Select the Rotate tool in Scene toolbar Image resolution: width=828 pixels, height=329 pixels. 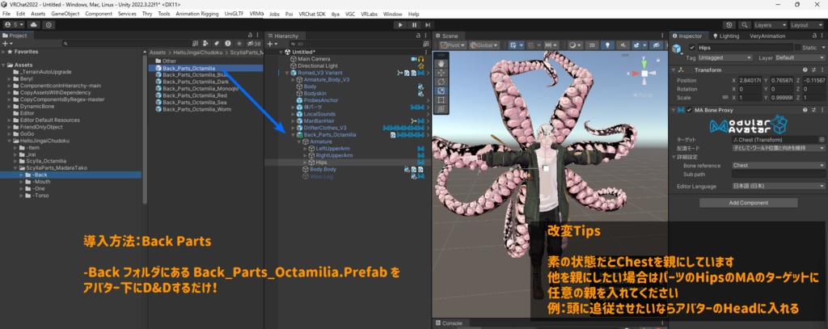pos(441,82)
